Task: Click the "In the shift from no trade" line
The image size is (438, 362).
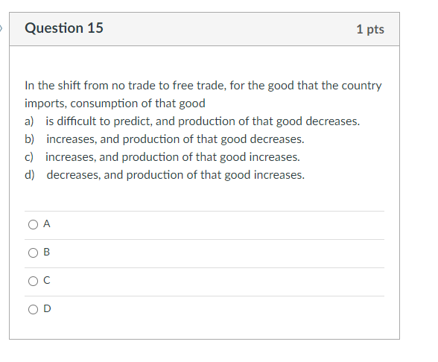Action: click(x=203, y=86)
